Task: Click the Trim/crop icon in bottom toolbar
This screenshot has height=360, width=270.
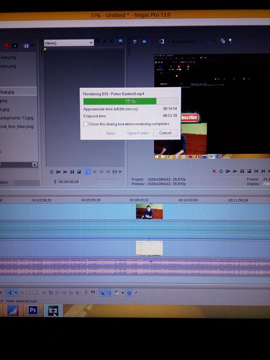Action: (51, 292)
